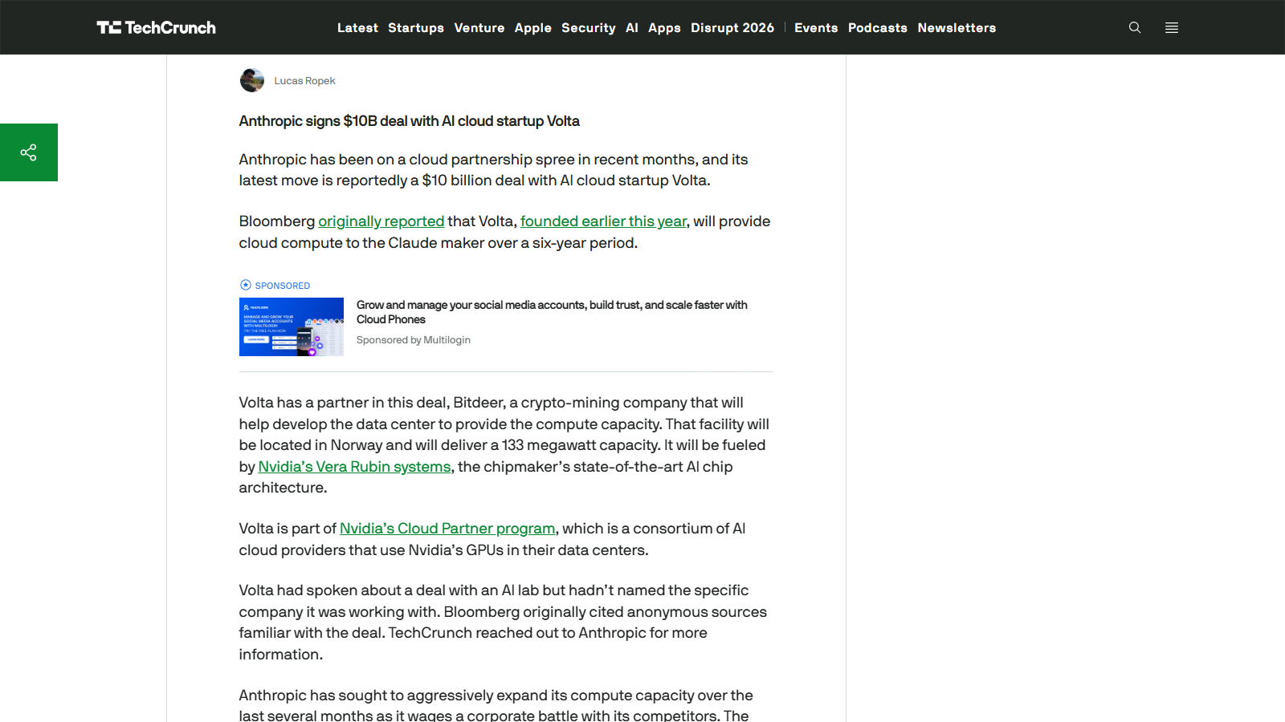
Task: Select the AI nav item
Action: coord(632,27)
